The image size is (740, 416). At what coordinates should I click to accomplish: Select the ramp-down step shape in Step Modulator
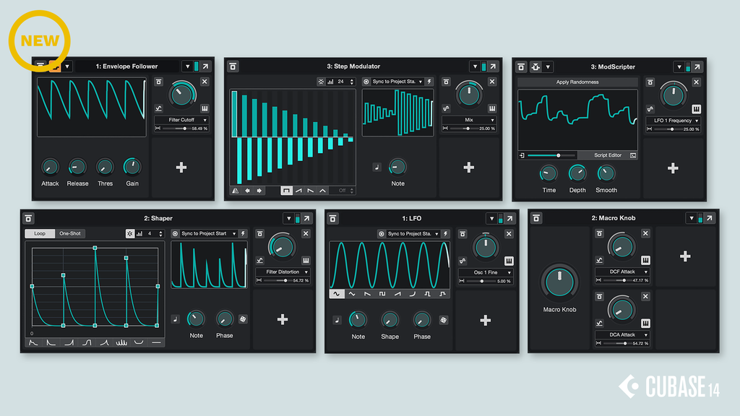(311, 191)
